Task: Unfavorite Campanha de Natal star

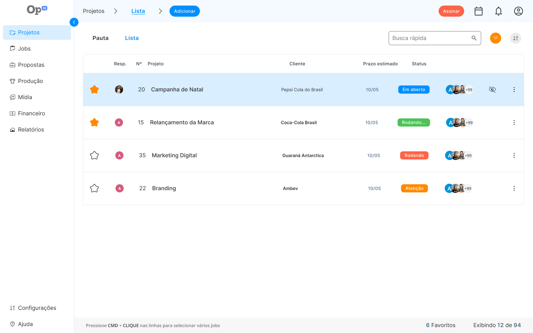Action: [x=94, y=90]
